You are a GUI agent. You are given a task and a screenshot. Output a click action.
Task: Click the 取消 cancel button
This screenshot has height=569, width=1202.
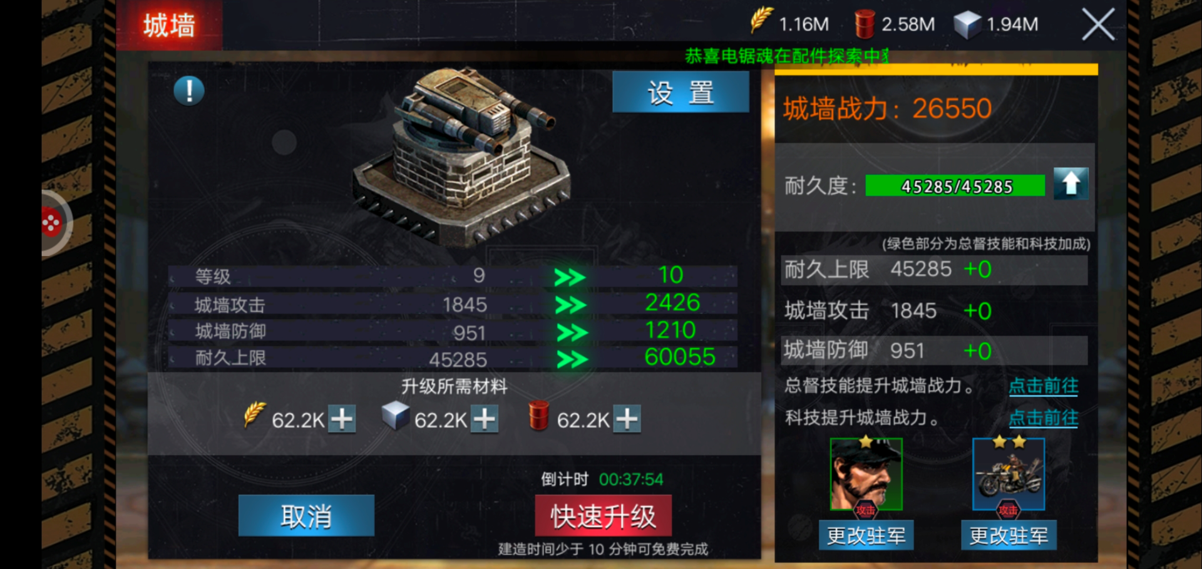[x=306, y=516]
